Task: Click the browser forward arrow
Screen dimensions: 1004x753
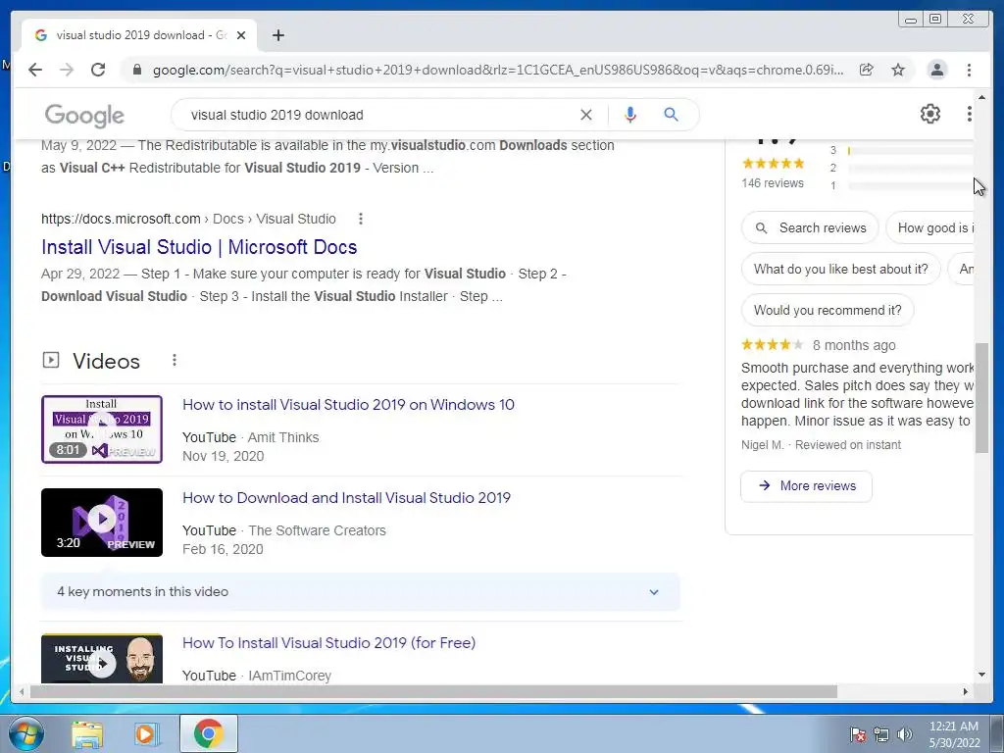Action: pos(67,70)
